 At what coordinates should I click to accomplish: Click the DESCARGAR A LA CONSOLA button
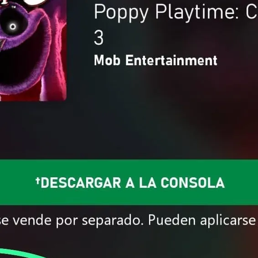(x=129, y=182)
